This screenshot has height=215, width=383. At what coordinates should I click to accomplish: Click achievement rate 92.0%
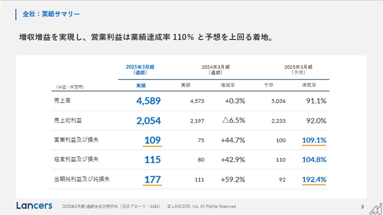316,120
